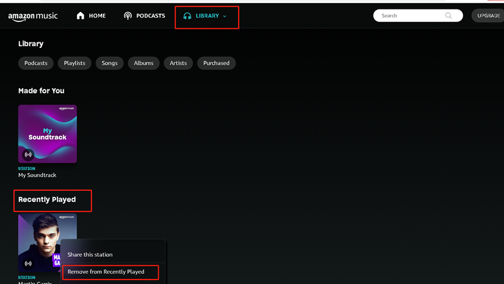504x284 pixels.
Task: Open Podcasts from the top navigation icon
Action: pyautogui.click(x=128, y=16)
